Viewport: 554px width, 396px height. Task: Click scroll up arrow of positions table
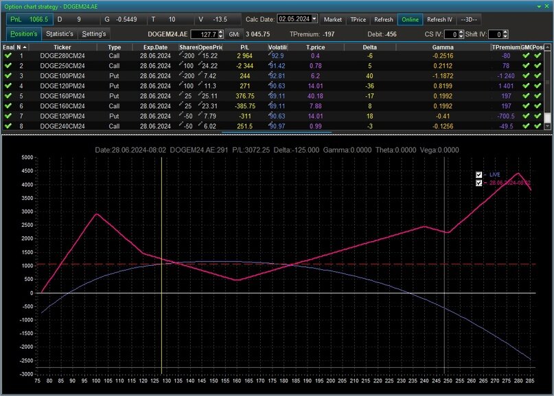pos(547,47)
